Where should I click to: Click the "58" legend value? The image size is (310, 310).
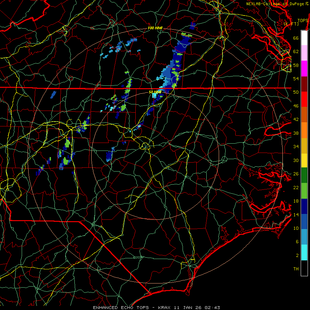click(x=296, y=65)
